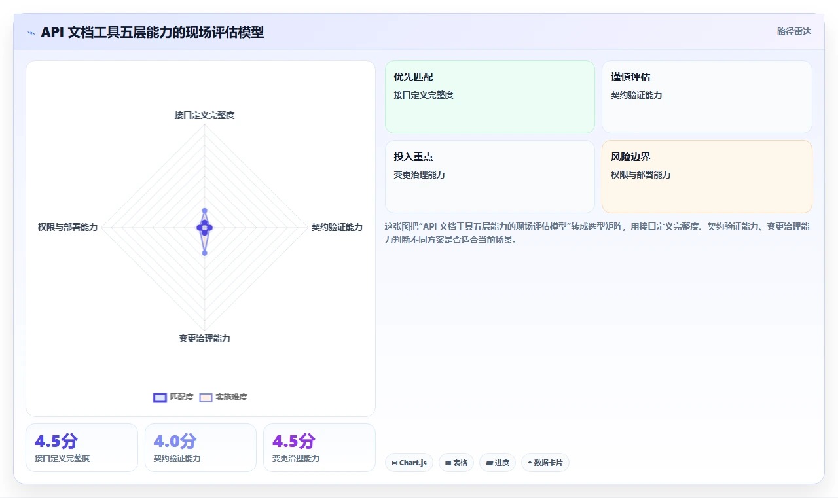Click the 变更治理能力 radar axis label
838x498 pixels.
pyautogui.click(x=204, y=338)
